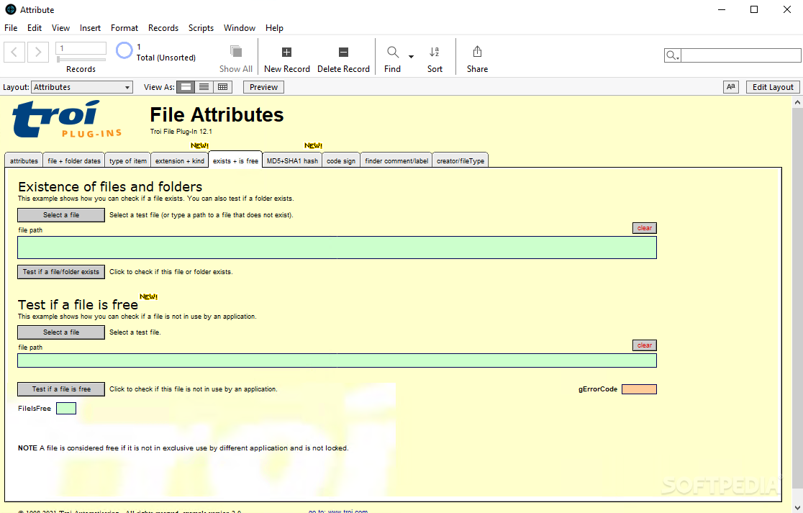Open the Help menu
The image size is (803, 513).
274,28
